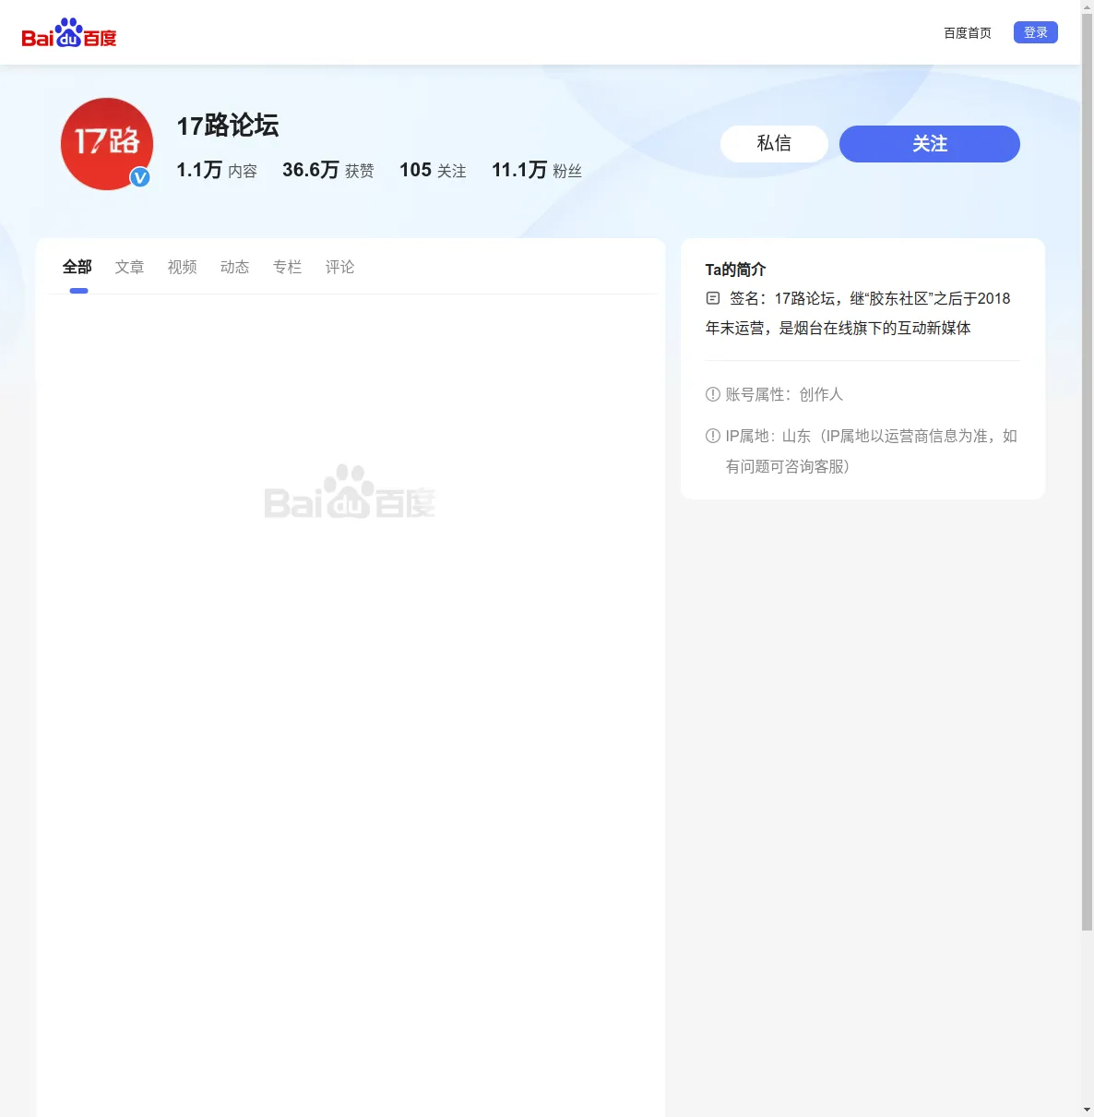Click the 签名 signature description text
The image size is (1094, 1117).
tap(858, 313)
